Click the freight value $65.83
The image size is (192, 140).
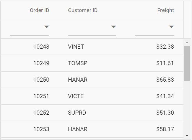click(x=165, y=80)
